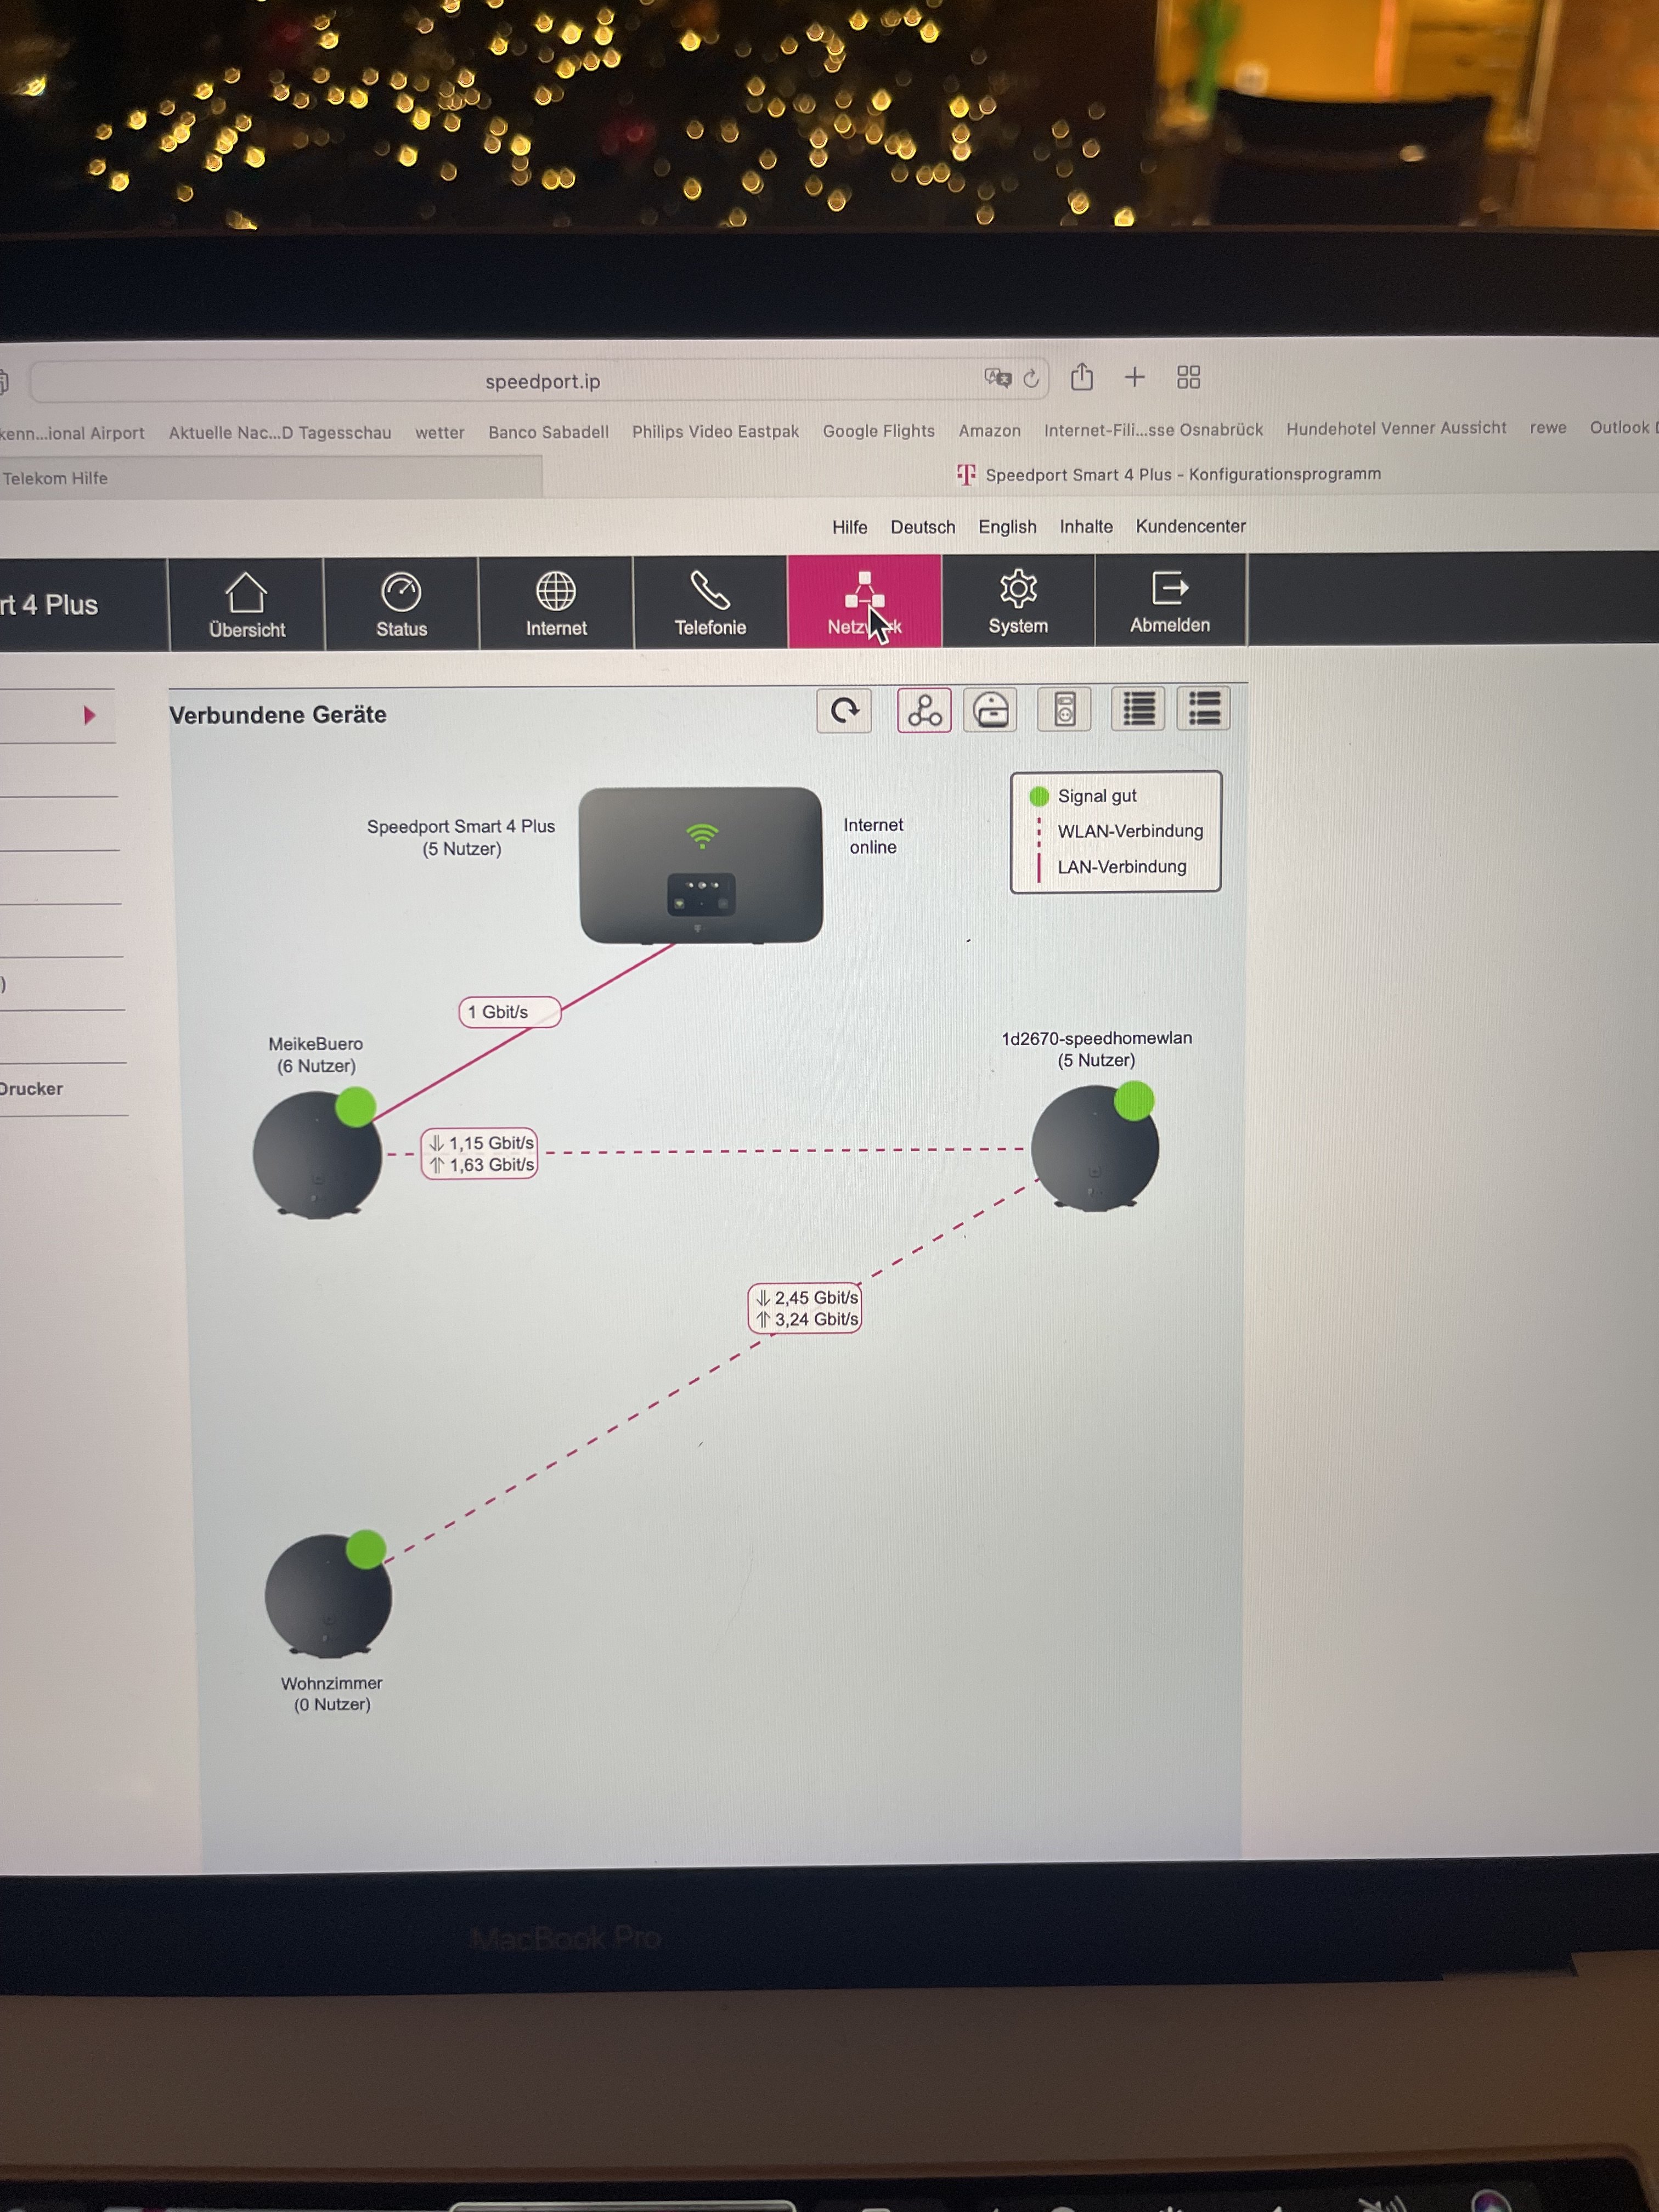
Task: Click the Speedport Smart 4 Plus router image
Action: pyautogui.click(x=701, y=865)
